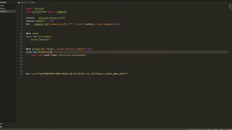
Task: Open the help breadcrumb symbol
Action: [x=33, y=3]
